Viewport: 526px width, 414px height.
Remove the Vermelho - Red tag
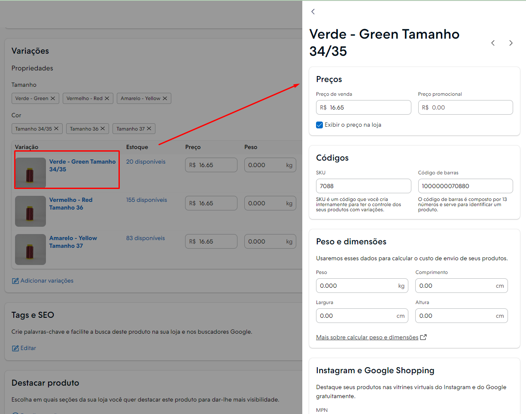point(107,98)
